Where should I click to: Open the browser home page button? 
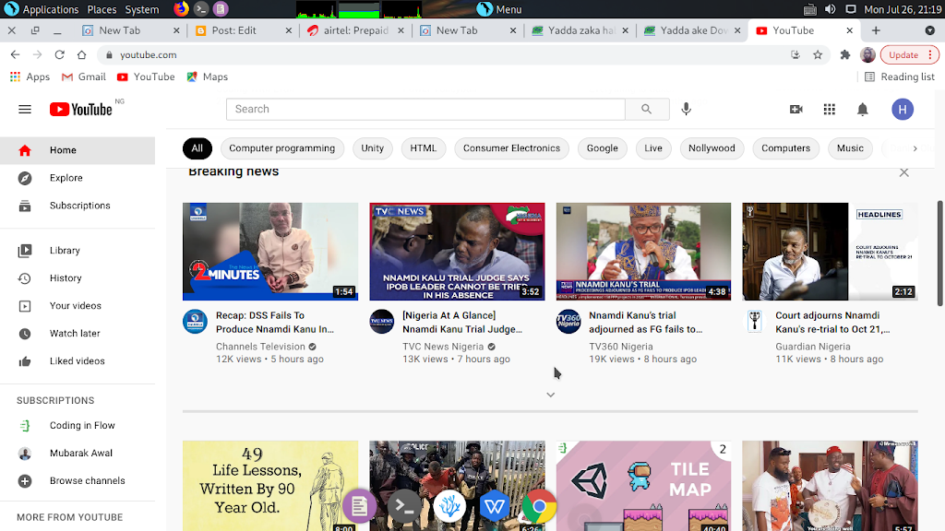[81, 54]
